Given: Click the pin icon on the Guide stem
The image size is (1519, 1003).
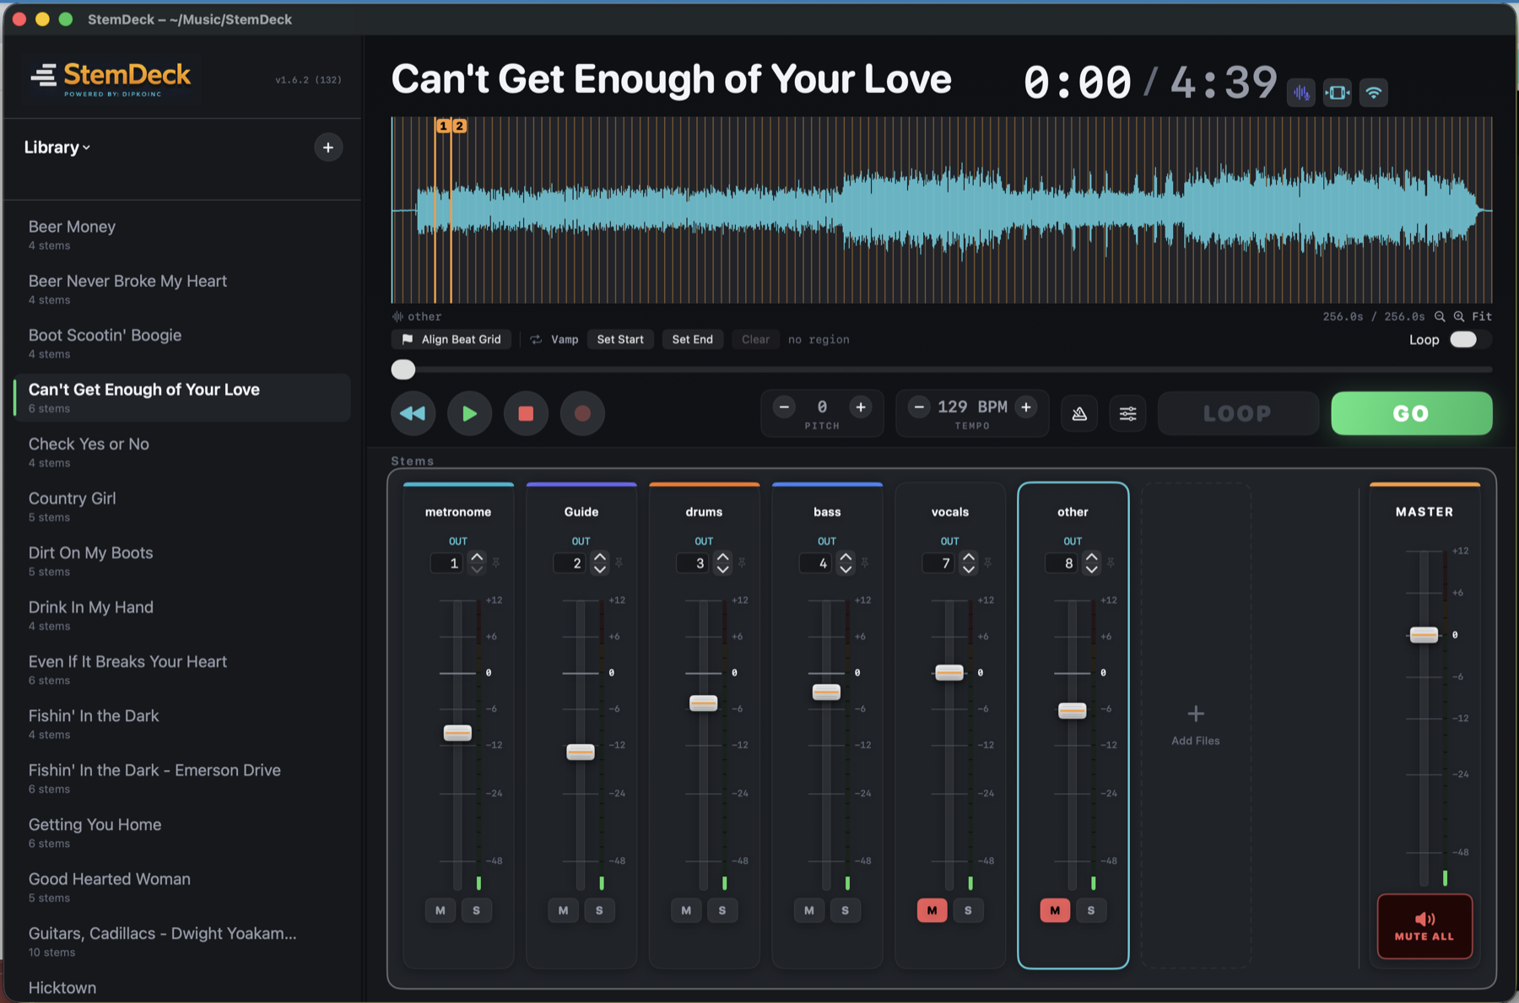Looking at the screenshot, I should point(619,563).
